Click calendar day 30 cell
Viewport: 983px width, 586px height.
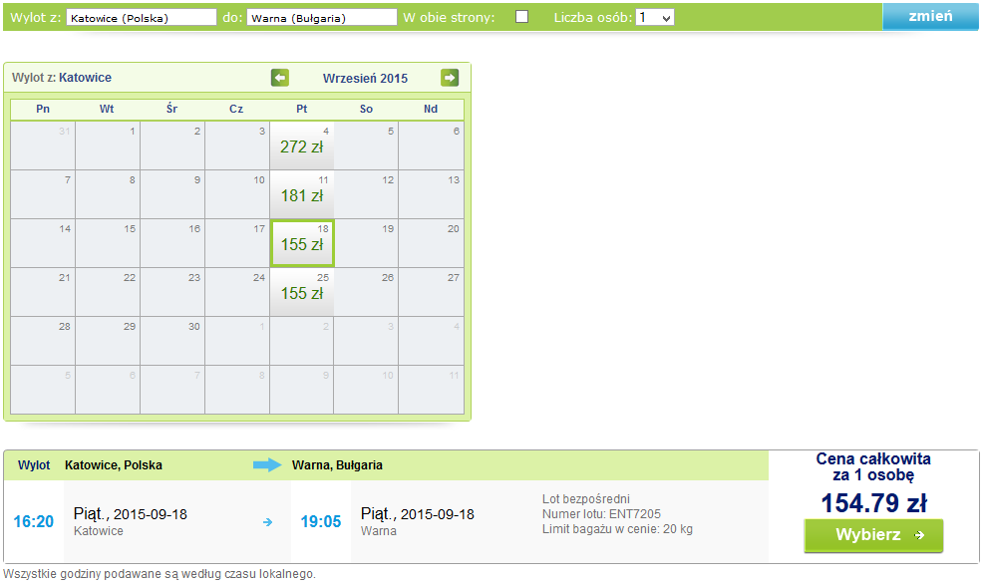click(x=172, y=341)
